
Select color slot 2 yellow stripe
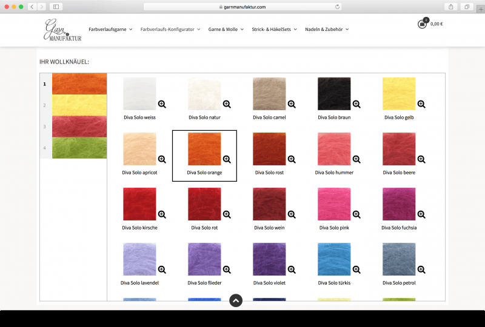click(79, 105)
